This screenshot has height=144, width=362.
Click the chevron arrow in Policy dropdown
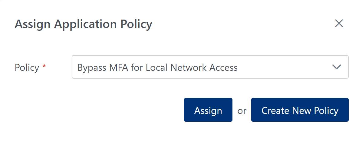click(x=337, y=67)
